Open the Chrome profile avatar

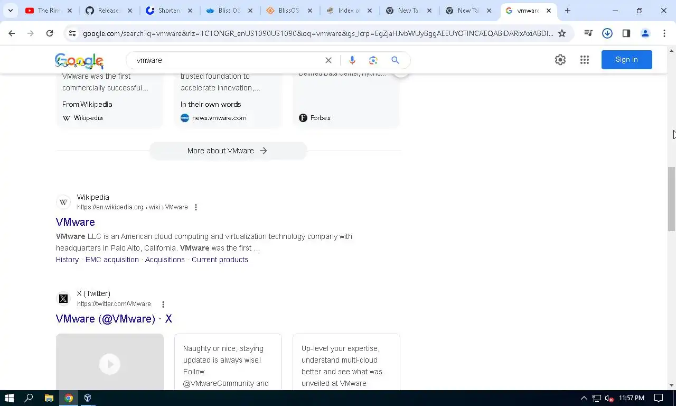click(645, 33)
